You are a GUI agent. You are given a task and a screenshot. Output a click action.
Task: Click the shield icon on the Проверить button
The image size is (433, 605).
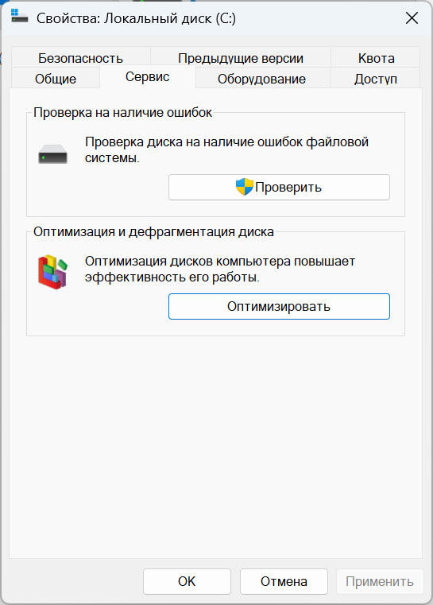(245, 187)
